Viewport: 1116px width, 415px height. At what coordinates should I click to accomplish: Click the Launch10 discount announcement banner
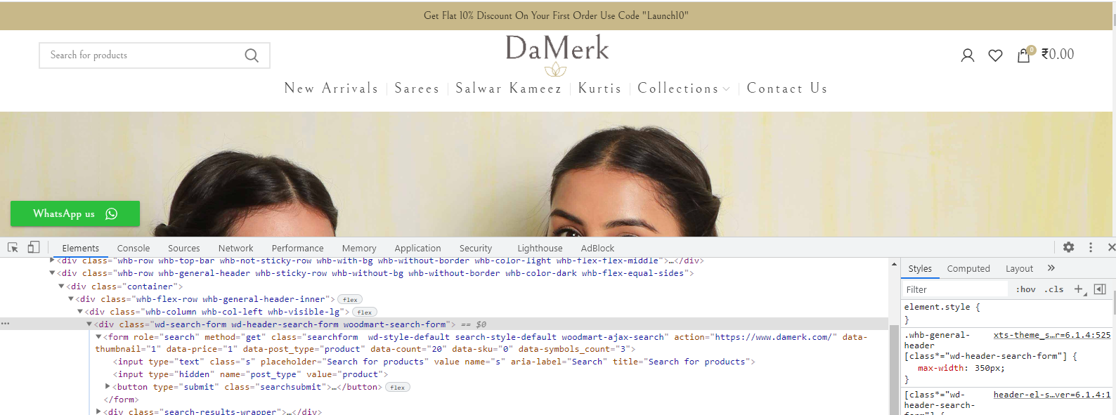point(556,15)
